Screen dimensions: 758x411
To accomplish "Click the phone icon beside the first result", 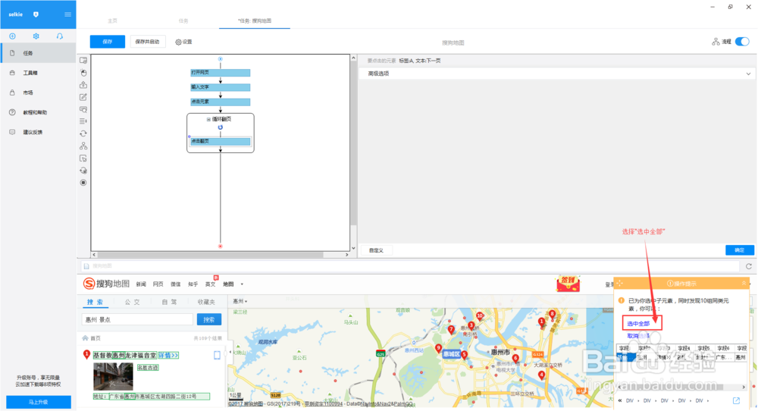I will point(217,356).
